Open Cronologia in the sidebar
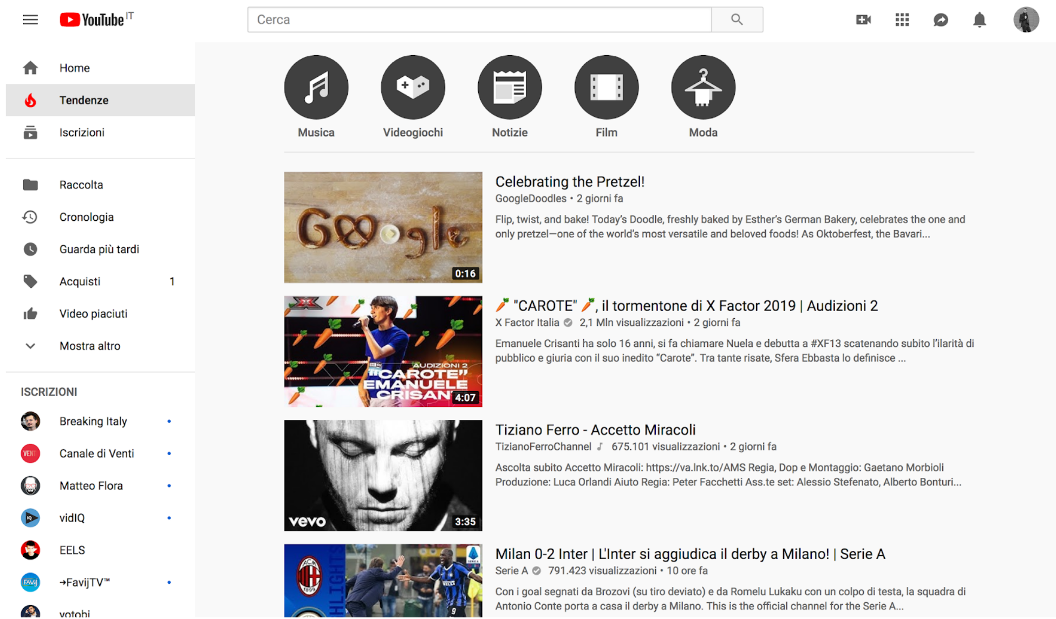 [100, 217]
